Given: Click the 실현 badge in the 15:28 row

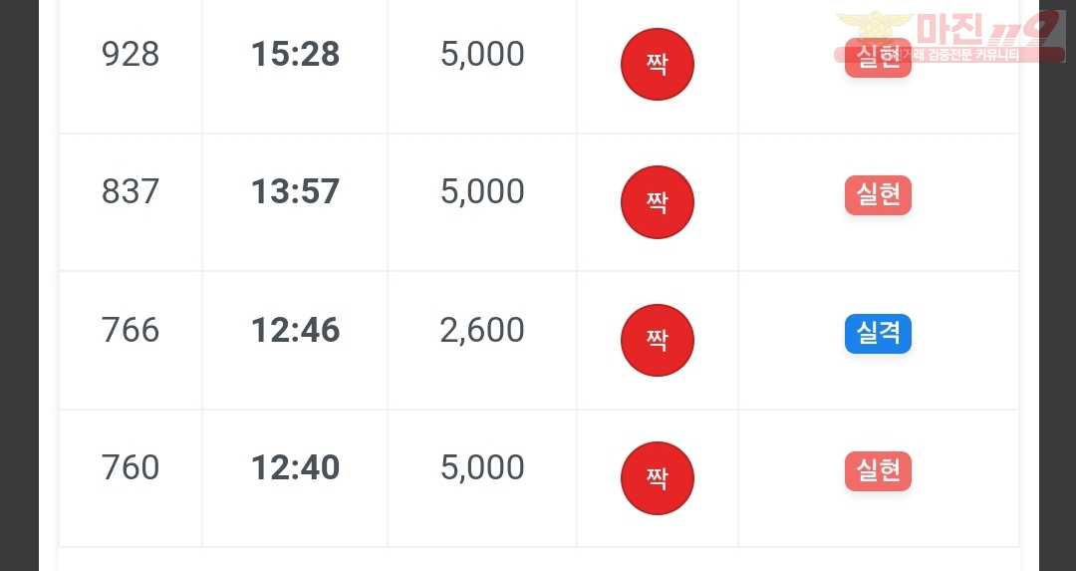Looking at the screenshot, I should (x=878, y=58).
